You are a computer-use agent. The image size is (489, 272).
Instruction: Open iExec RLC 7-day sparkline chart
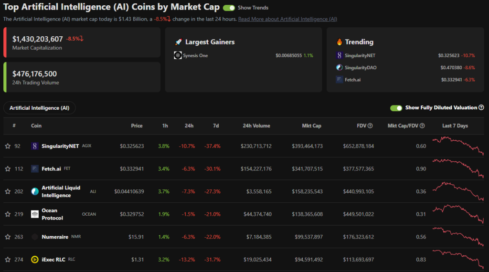458,259
